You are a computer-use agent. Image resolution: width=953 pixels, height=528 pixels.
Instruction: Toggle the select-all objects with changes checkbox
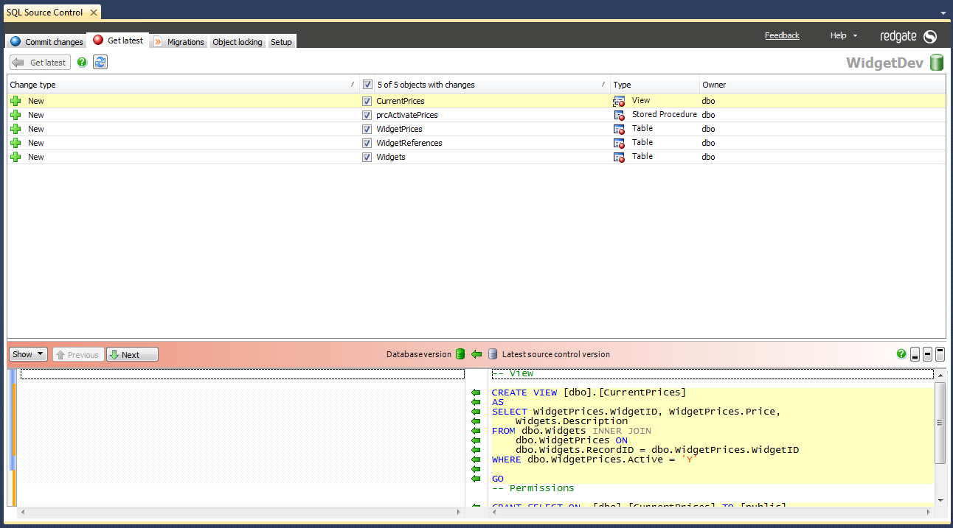tap(367, 85)
